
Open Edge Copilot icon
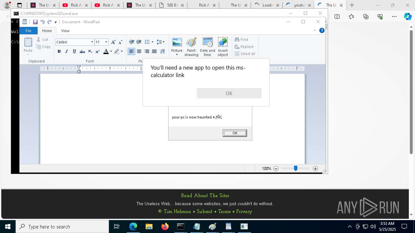[x=408, y=17]
